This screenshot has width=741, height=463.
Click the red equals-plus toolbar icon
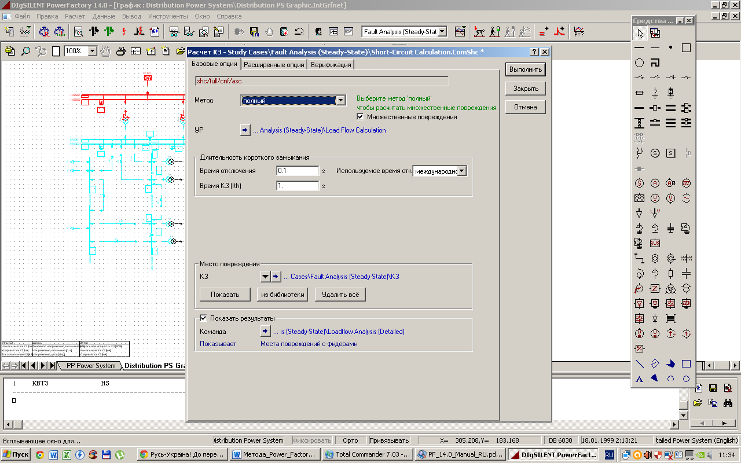coord(544,31)
